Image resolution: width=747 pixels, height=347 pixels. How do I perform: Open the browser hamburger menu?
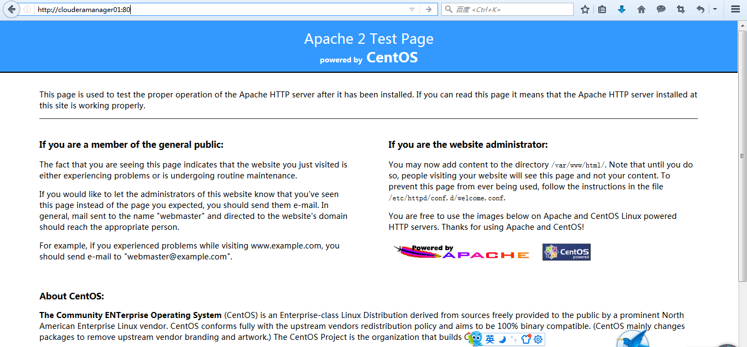[735, 9]
